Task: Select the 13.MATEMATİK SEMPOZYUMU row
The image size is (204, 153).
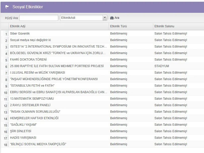Action: click(32, 99)
